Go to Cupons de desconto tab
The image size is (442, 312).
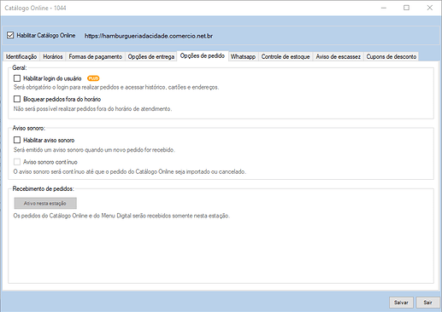pyautogui.click(x=392, y=56)
